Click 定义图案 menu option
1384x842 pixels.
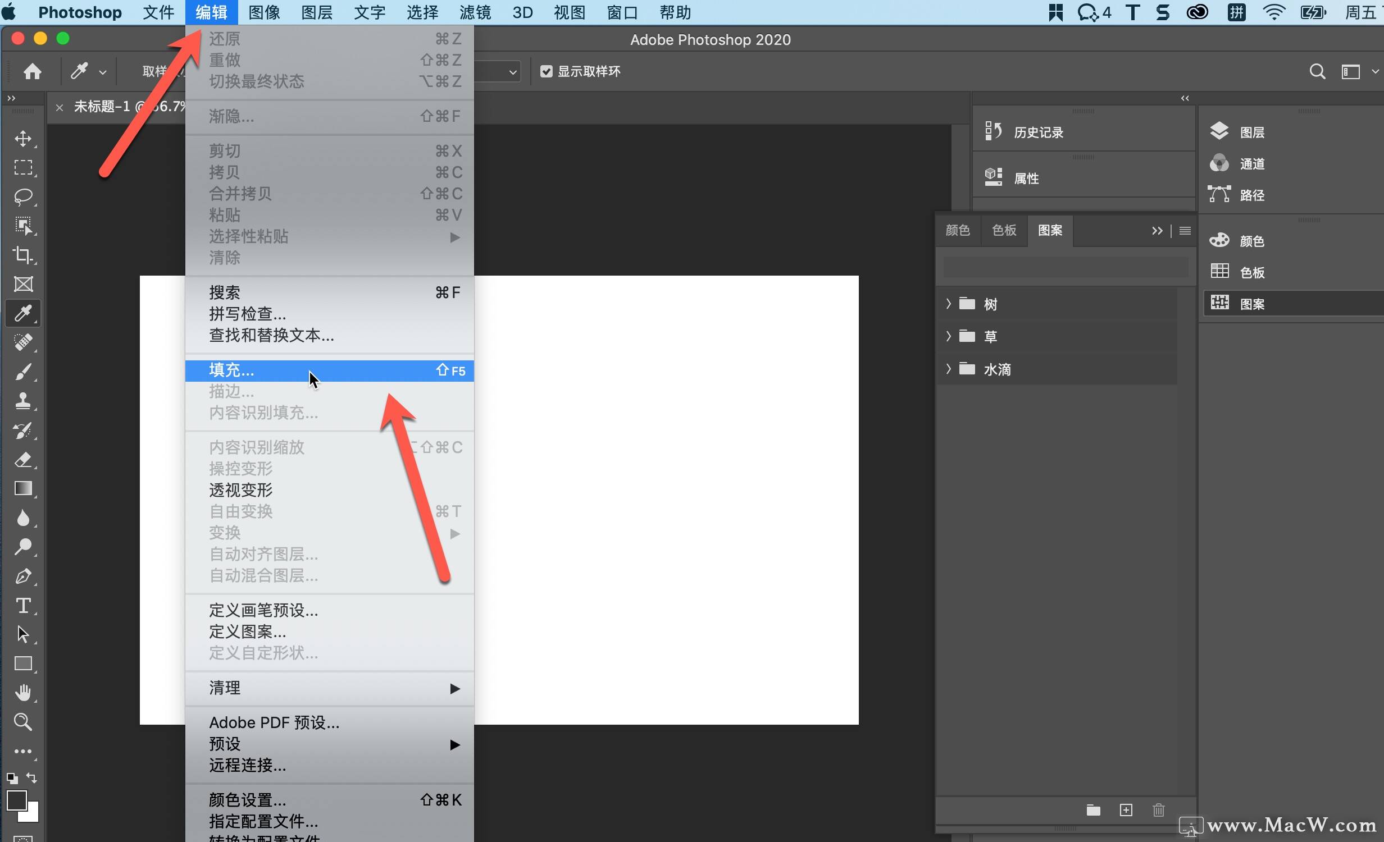click(x=246, y=631)
